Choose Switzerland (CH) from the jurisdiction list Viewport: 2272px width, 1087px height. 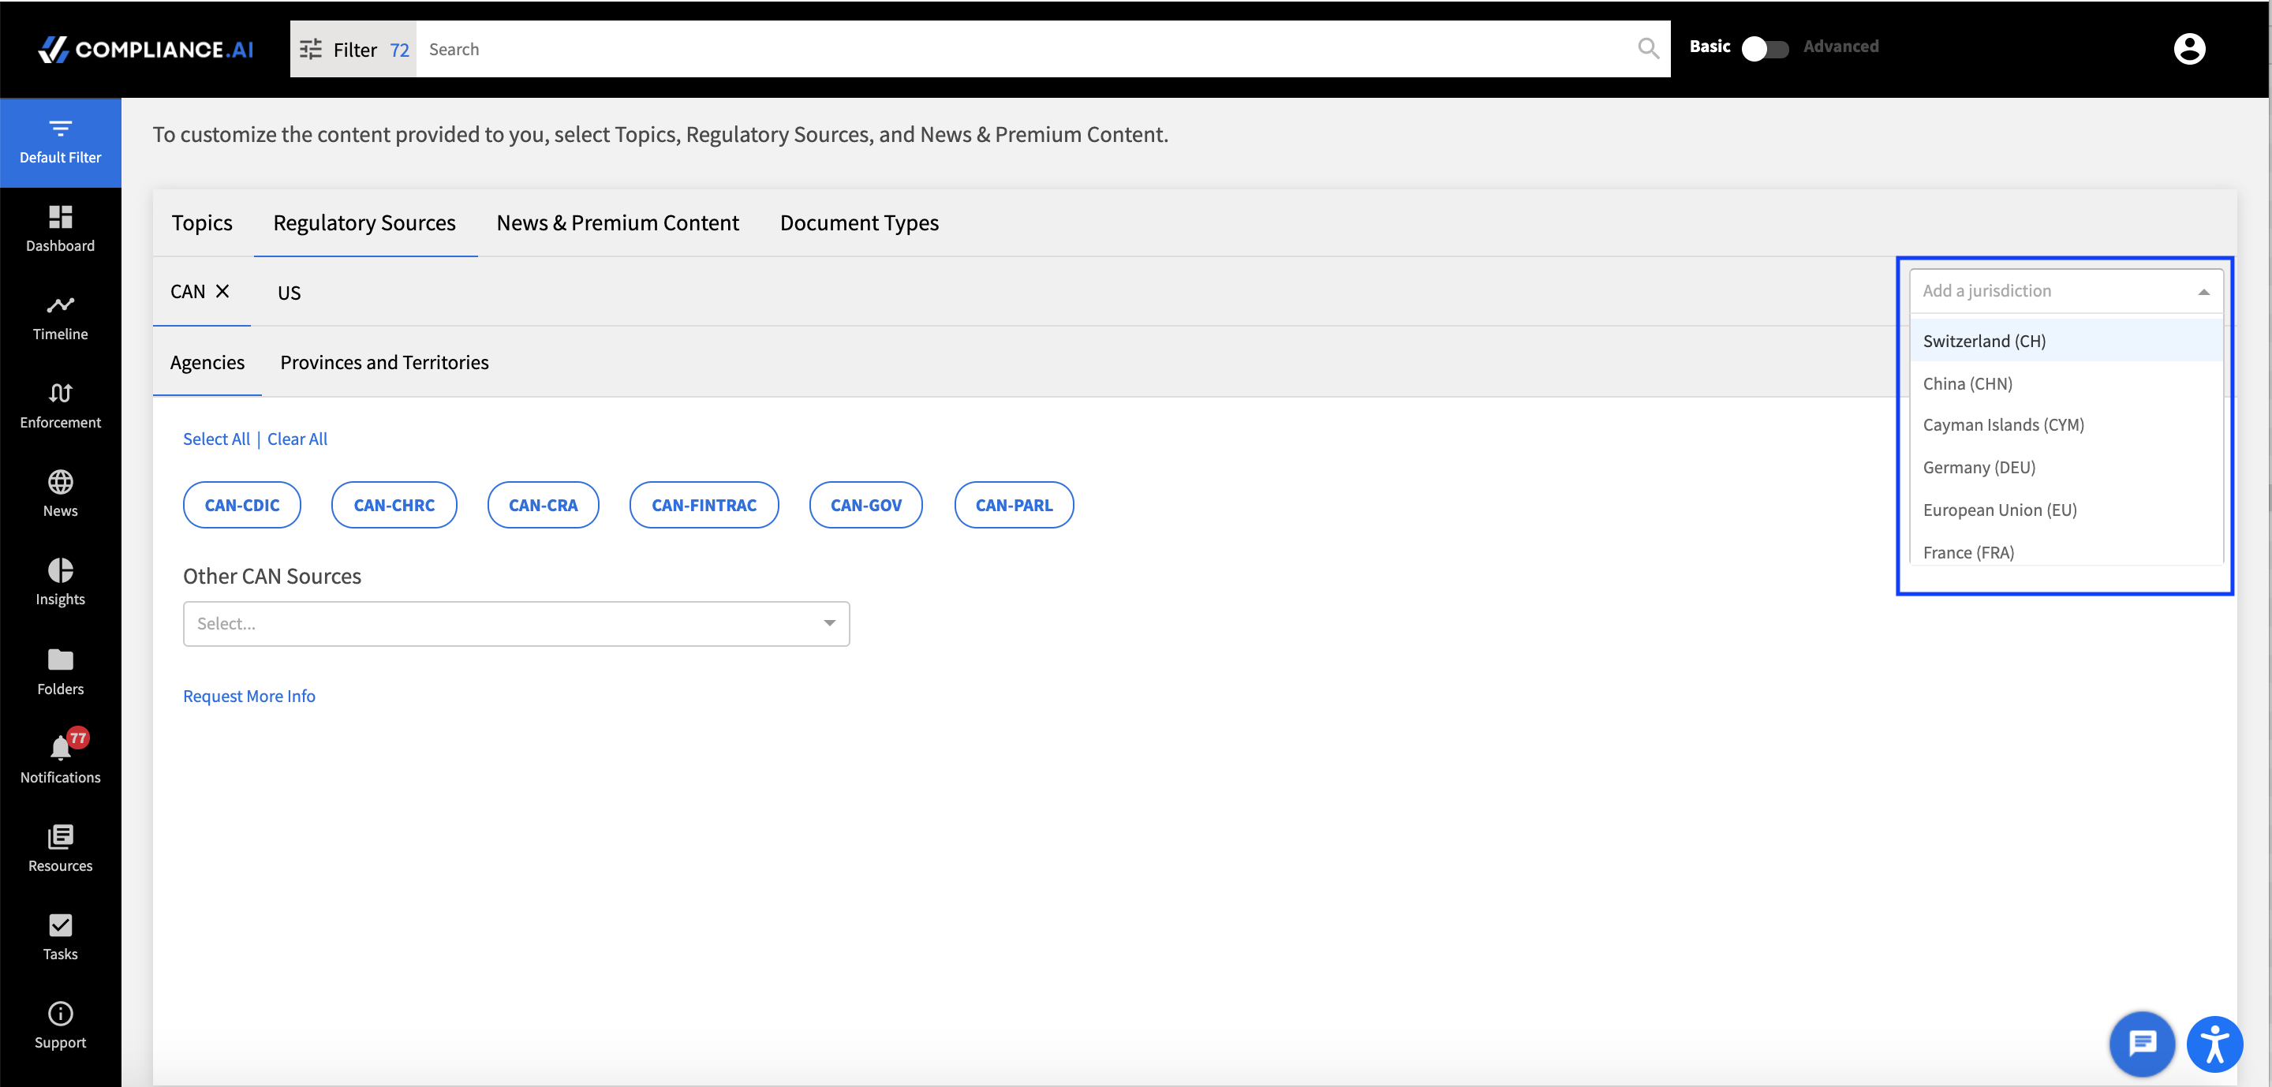[2065, 340]
